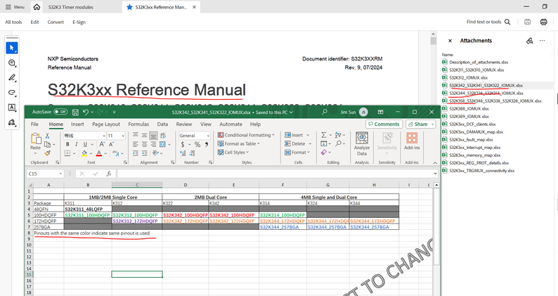Select S32K3xx_memory_map.xlsx attachment
Image resolution: width=558 pixels, height=296 pixels.
(474, 155)
